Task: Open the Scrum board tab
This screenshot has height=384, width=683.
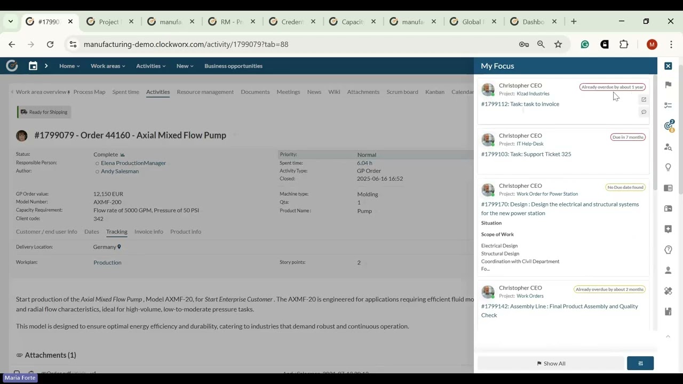Action: coord(402,92)
